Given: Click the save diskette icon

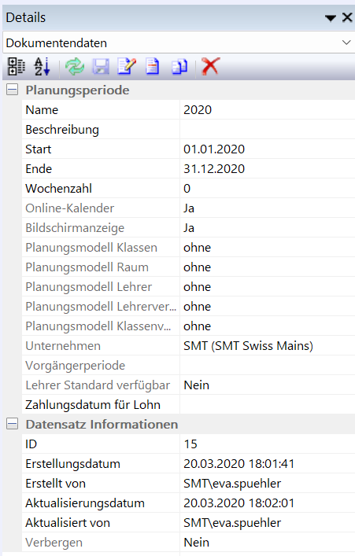Looking at the screenshot, I should [x=101, y=66].
